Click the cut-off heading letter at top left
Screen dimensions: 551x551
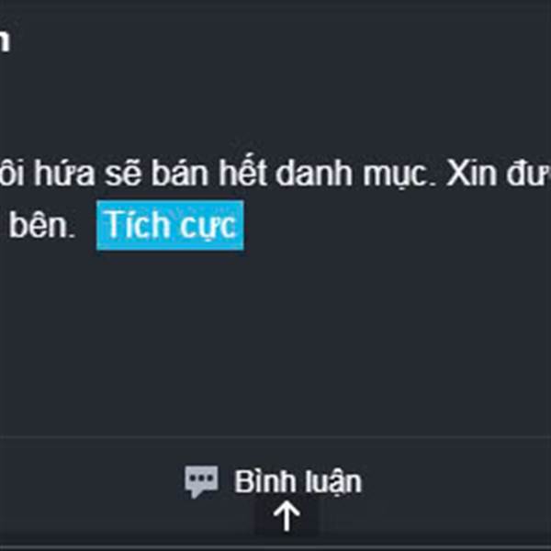[5, 40]
